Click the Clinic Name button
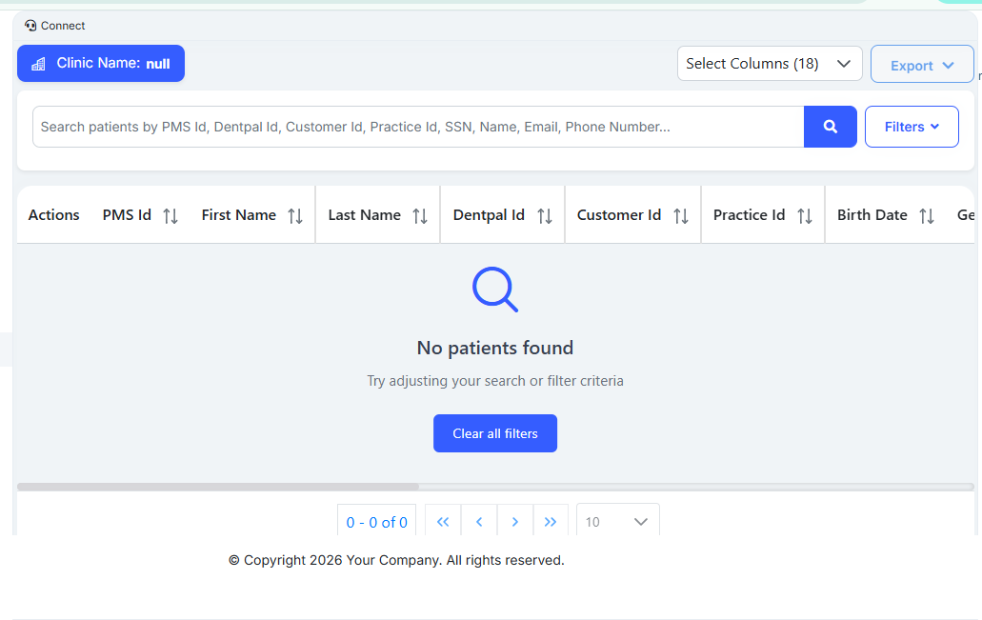982x620 pixels. point(101,64)
